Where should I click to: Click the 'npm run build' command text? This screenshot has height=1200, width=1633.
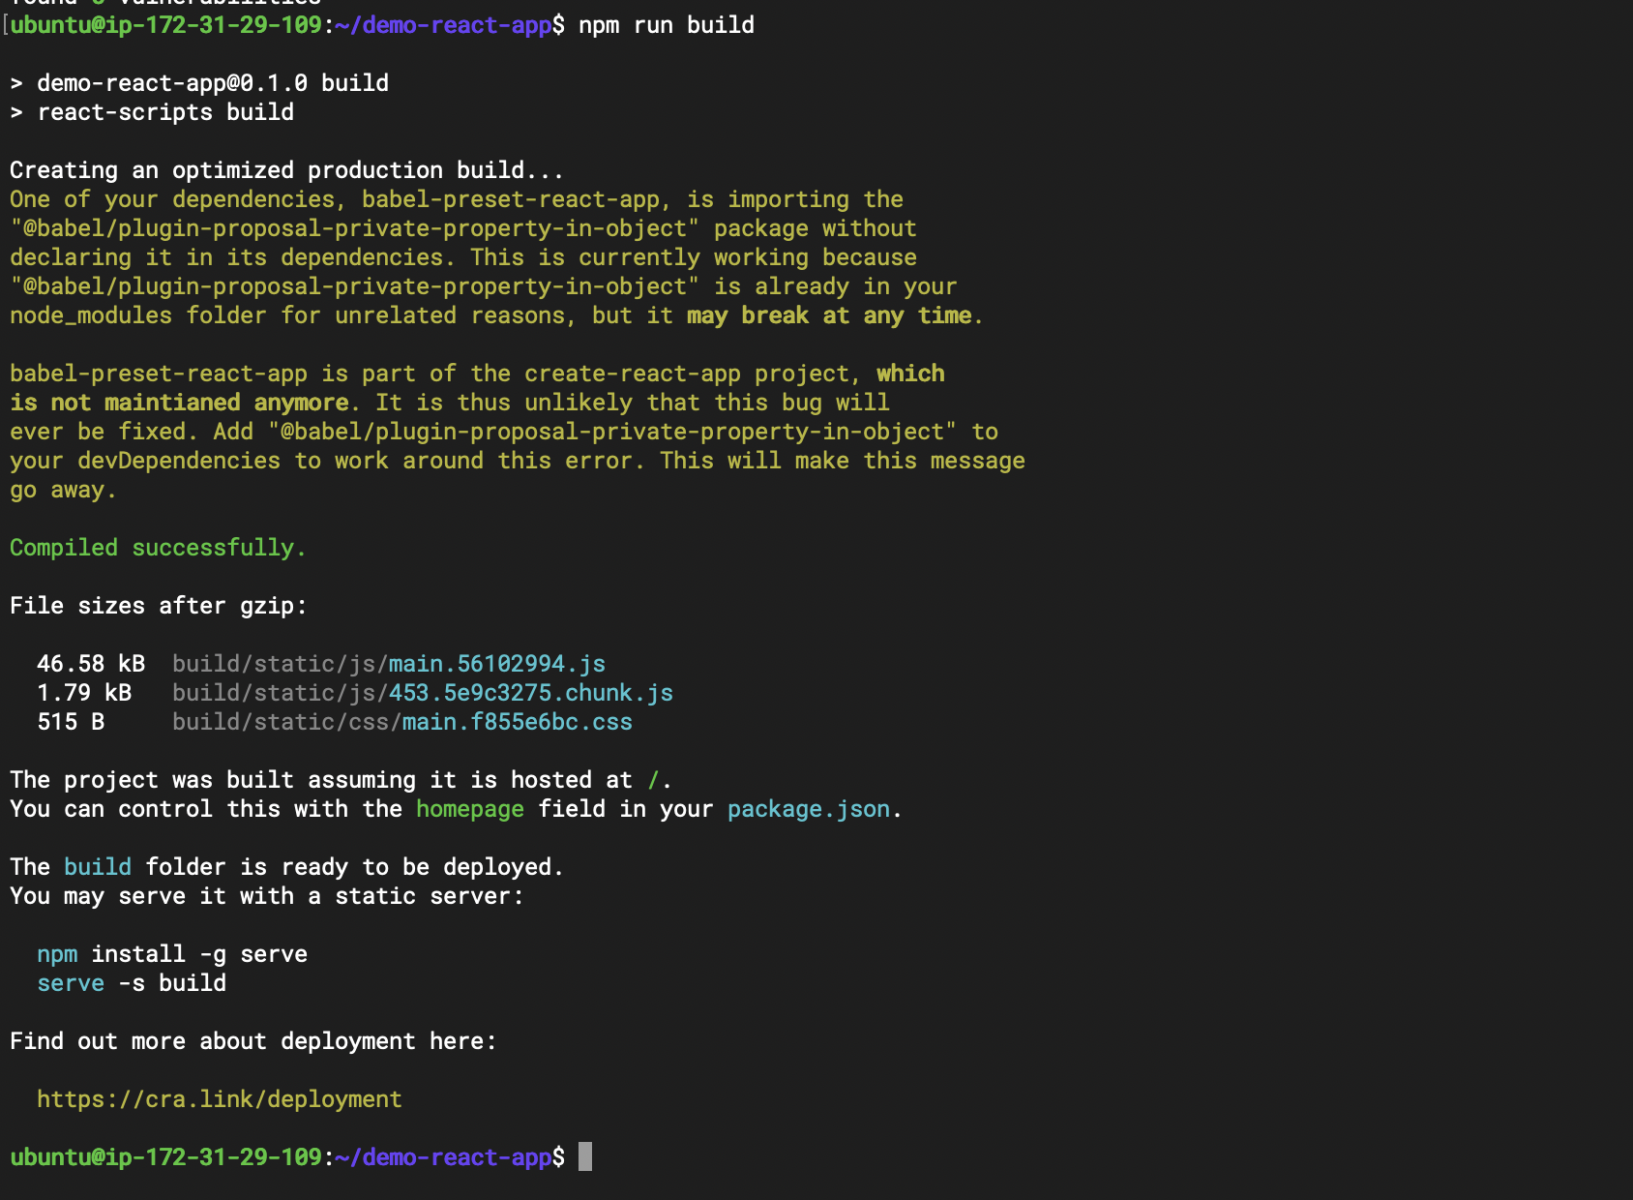[667, 25]
